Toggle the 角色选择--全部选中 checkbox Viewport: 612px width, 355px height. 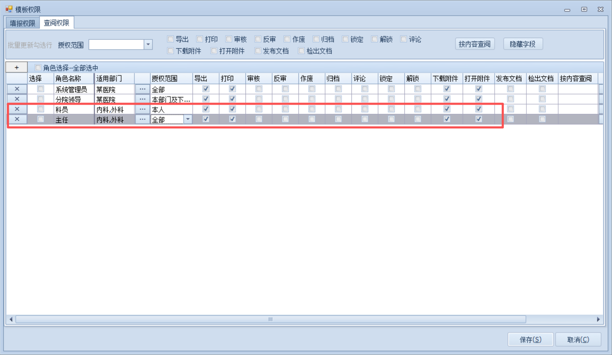pyautogui.click(x=38, y=68)
